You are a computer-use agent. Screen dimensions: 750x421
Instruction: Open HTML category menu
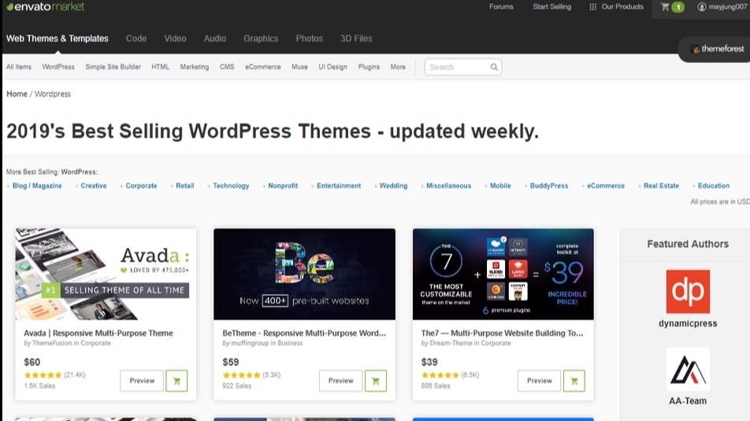160,67
